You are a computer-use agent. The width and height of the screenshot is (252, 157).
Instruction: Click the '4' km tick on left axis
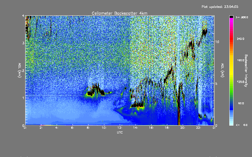[x=23, y=16]
